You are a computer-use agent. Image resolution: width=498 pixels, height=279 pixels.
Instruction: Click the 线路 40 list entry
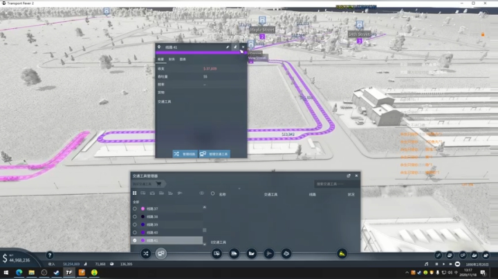pos(167,233)
